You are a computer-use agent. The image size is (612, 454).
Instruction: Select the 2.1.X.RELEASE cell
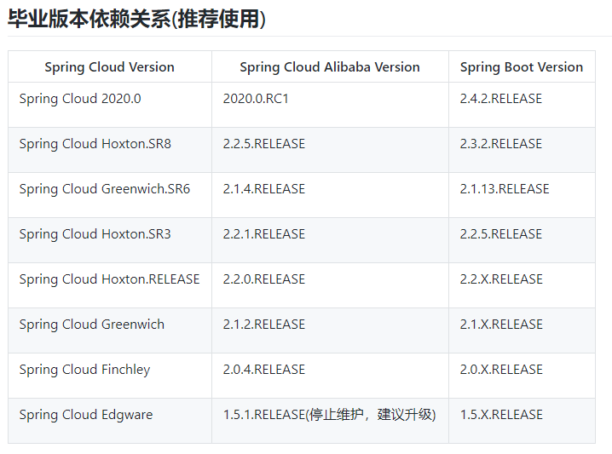[x=522, y=330]
